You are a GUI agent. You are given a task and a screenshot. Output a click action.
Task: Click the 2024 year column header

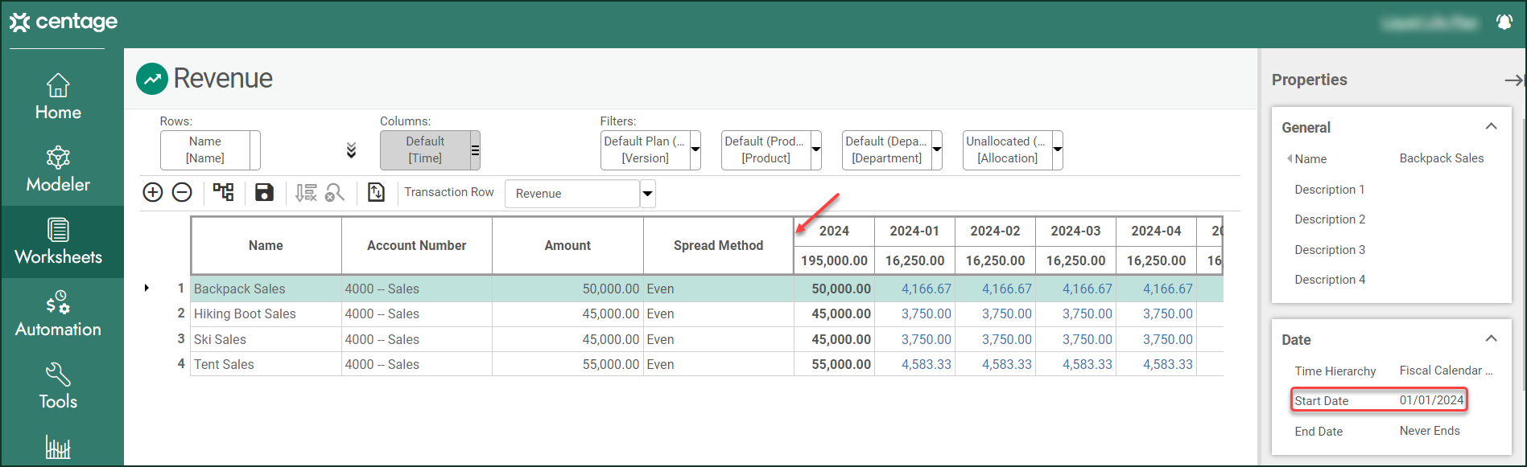tap(834, 231)
